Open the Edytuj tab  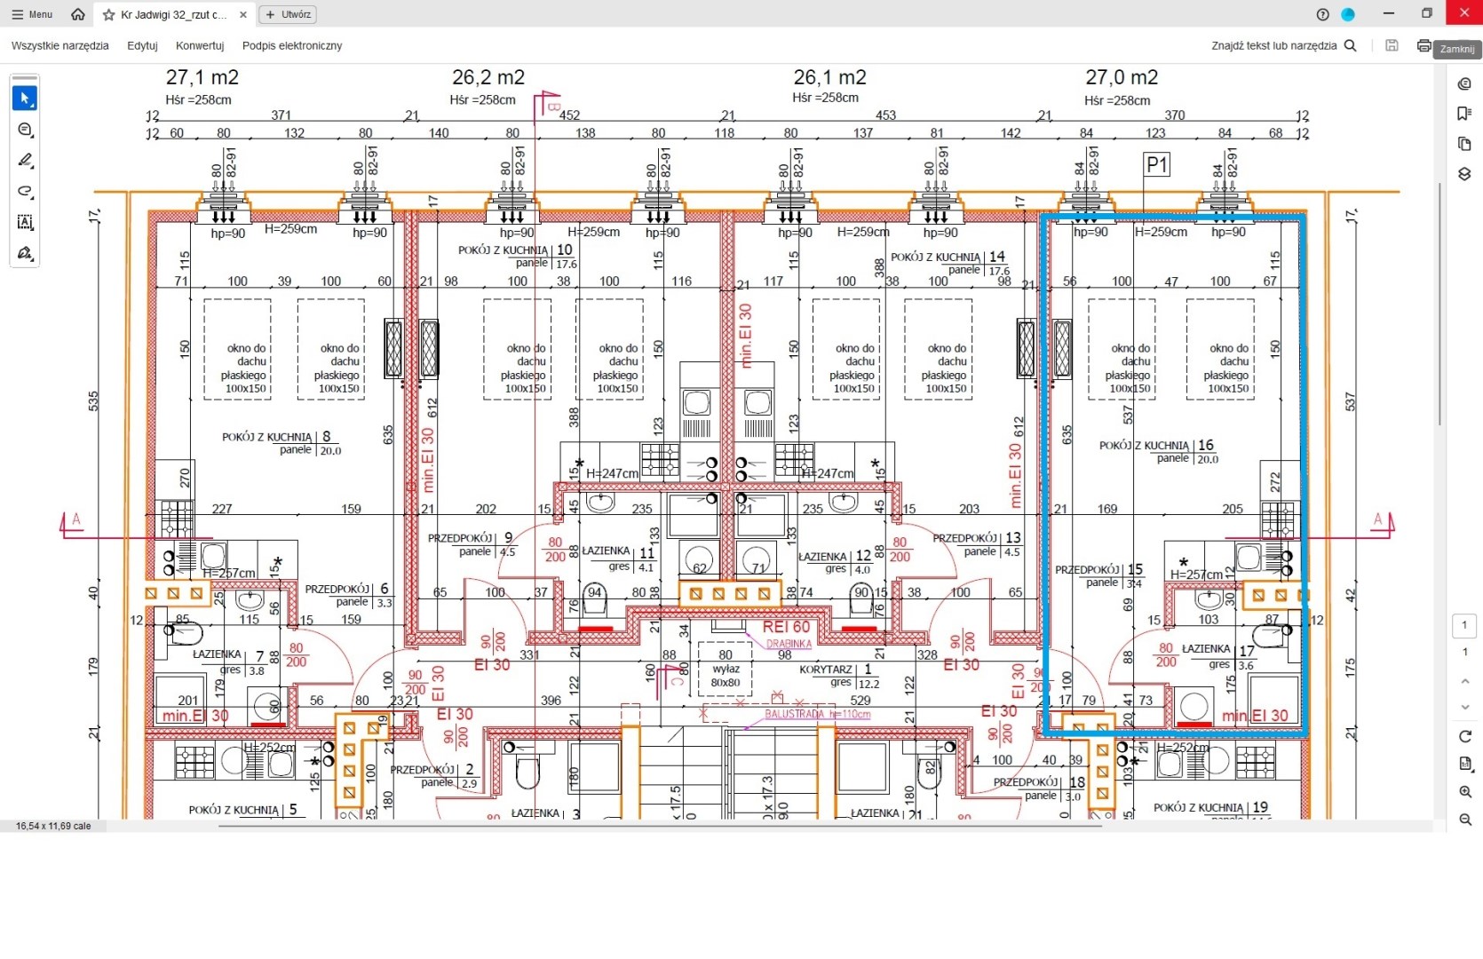(x=142, y=45)
